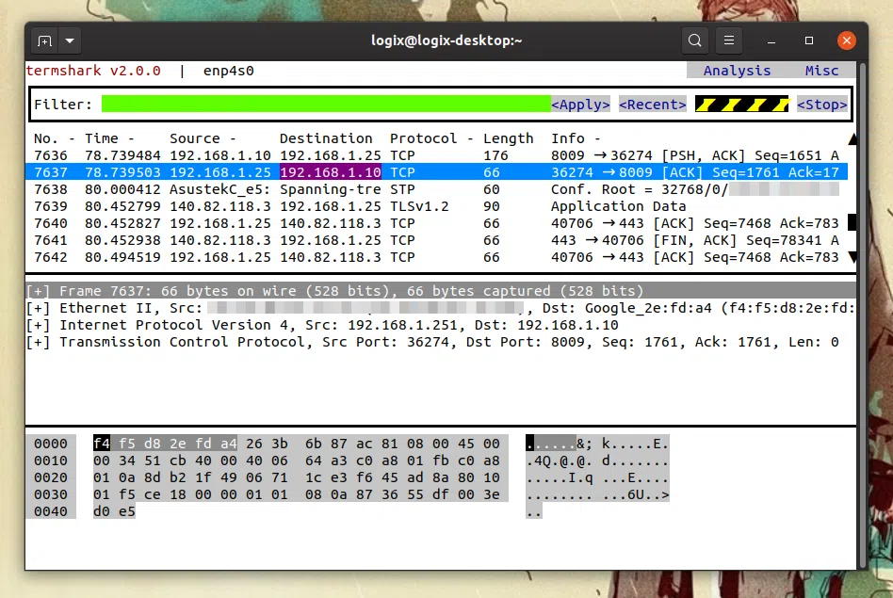
Task: Click the terminal search magnifier icon
Action: coord(695,40)
